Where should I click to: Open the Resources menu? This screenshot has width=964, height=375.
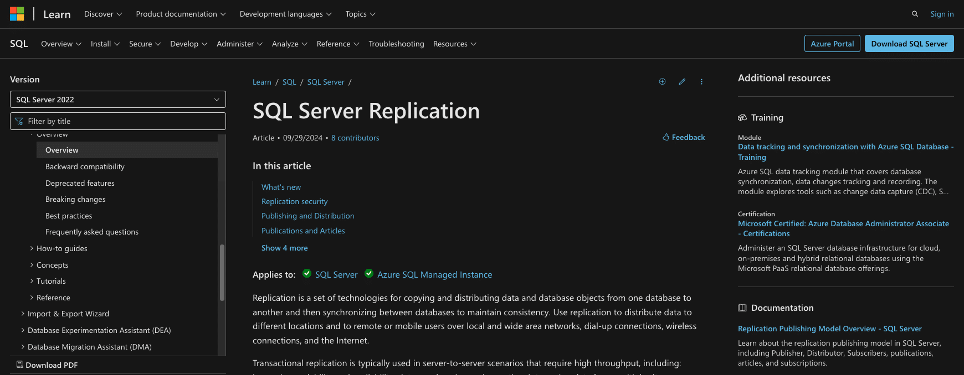[x=454, y=44]
